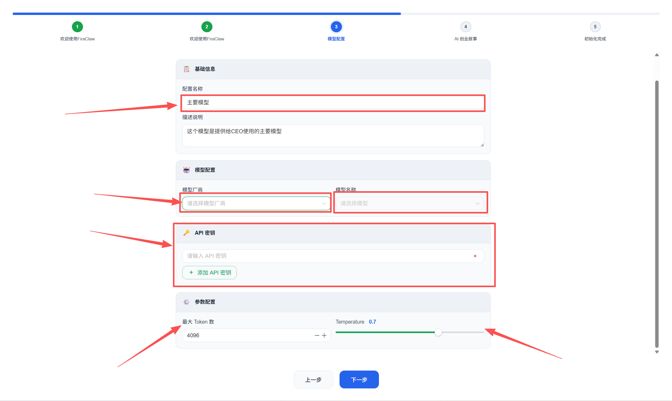Remove the API key row with red X
The image size is (672, 401).
(475, 256)
